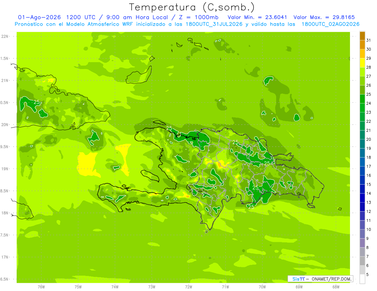377x291 pixels.
Task: Click the 73W longitude axis label
Action: tap(152, 287)
